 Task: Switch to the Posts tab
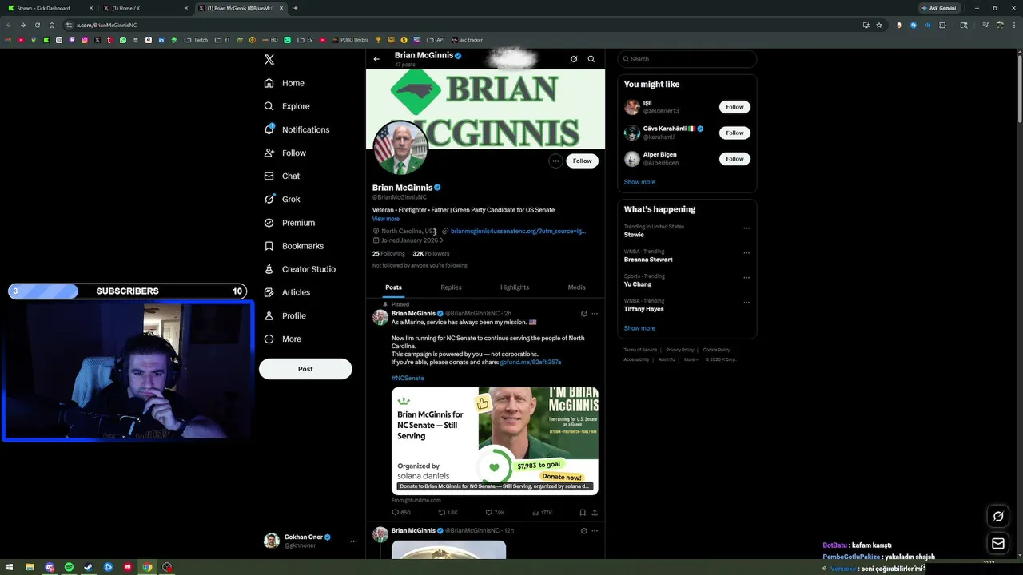point(393,287)
